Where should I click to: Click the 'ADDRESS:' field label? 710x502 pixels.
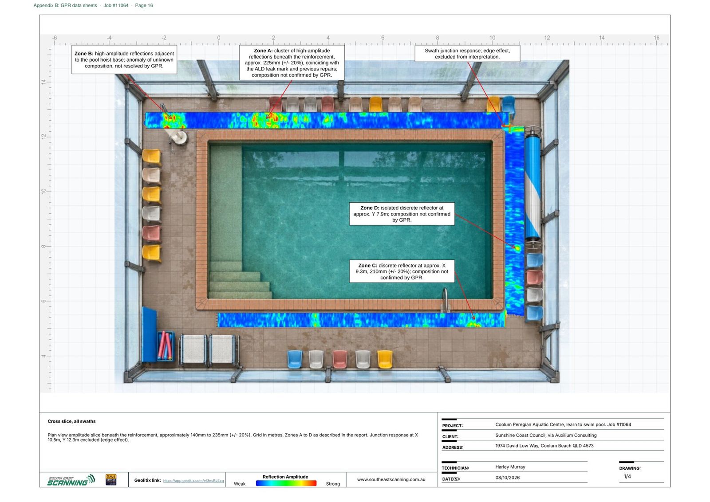tap(453, 447)
